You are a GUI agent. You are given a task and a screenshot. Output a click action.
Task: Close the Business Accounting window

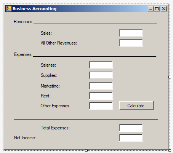coord(164,9)
